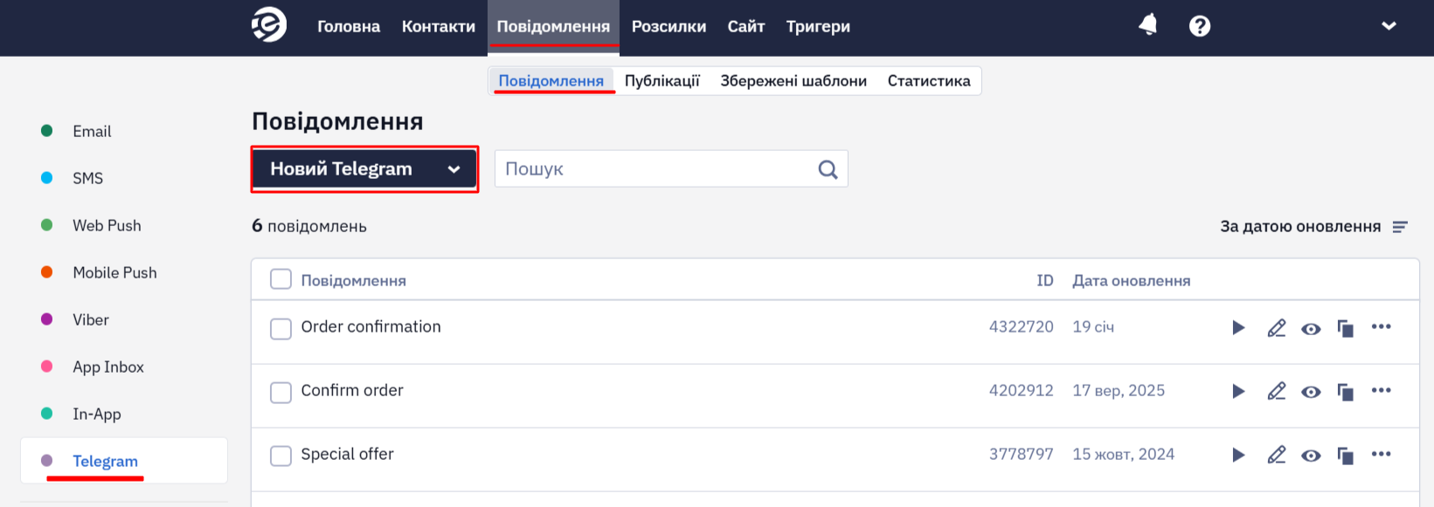
Task: Open the Тригери menu
Action: [818, 26]
